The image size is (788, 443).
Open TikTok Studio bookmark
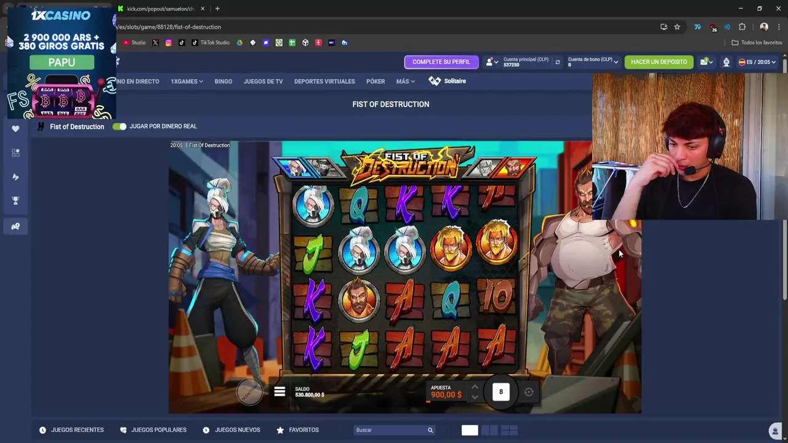pos(211,42)
